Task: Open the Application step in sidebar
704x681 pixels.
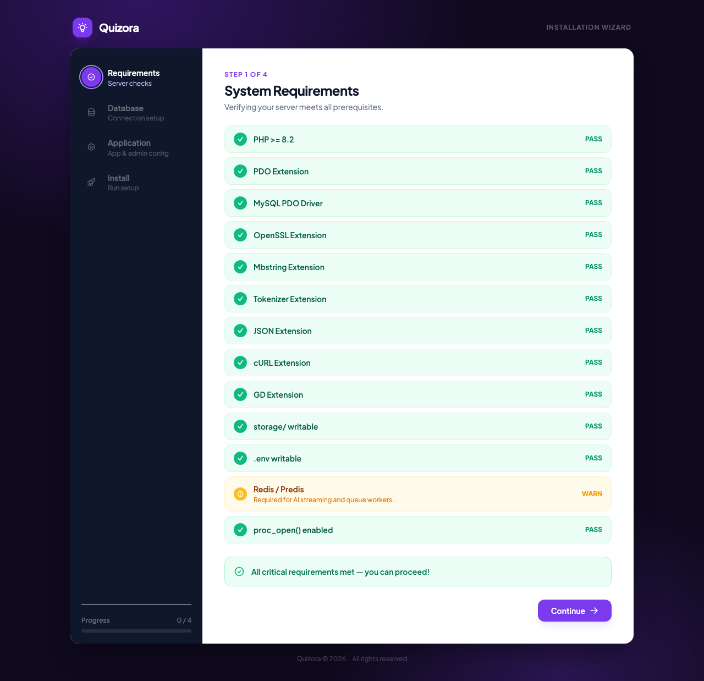Action: point(136,147)
